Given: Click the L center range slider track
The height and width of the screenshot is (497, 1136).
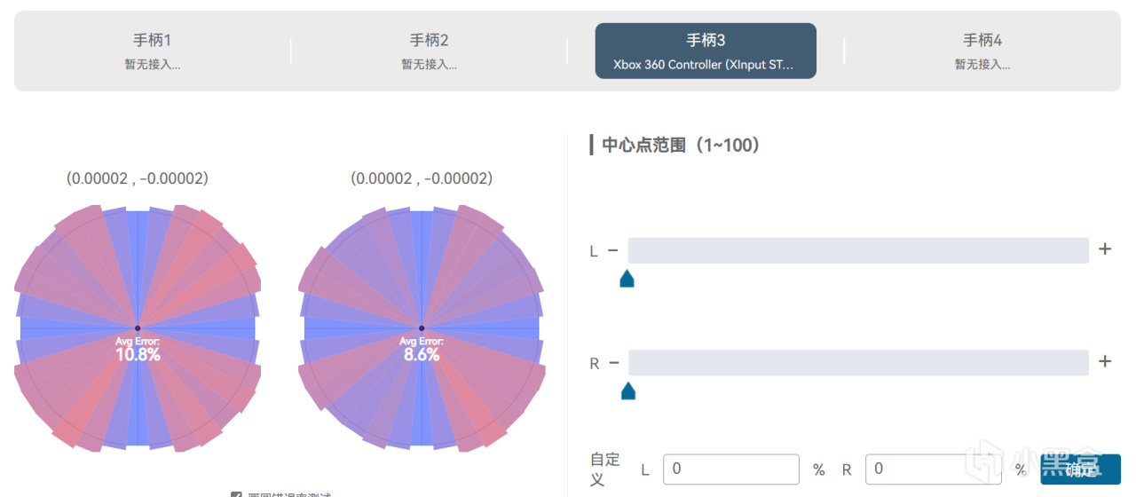Looking at the screenshot, I should 858,250.
